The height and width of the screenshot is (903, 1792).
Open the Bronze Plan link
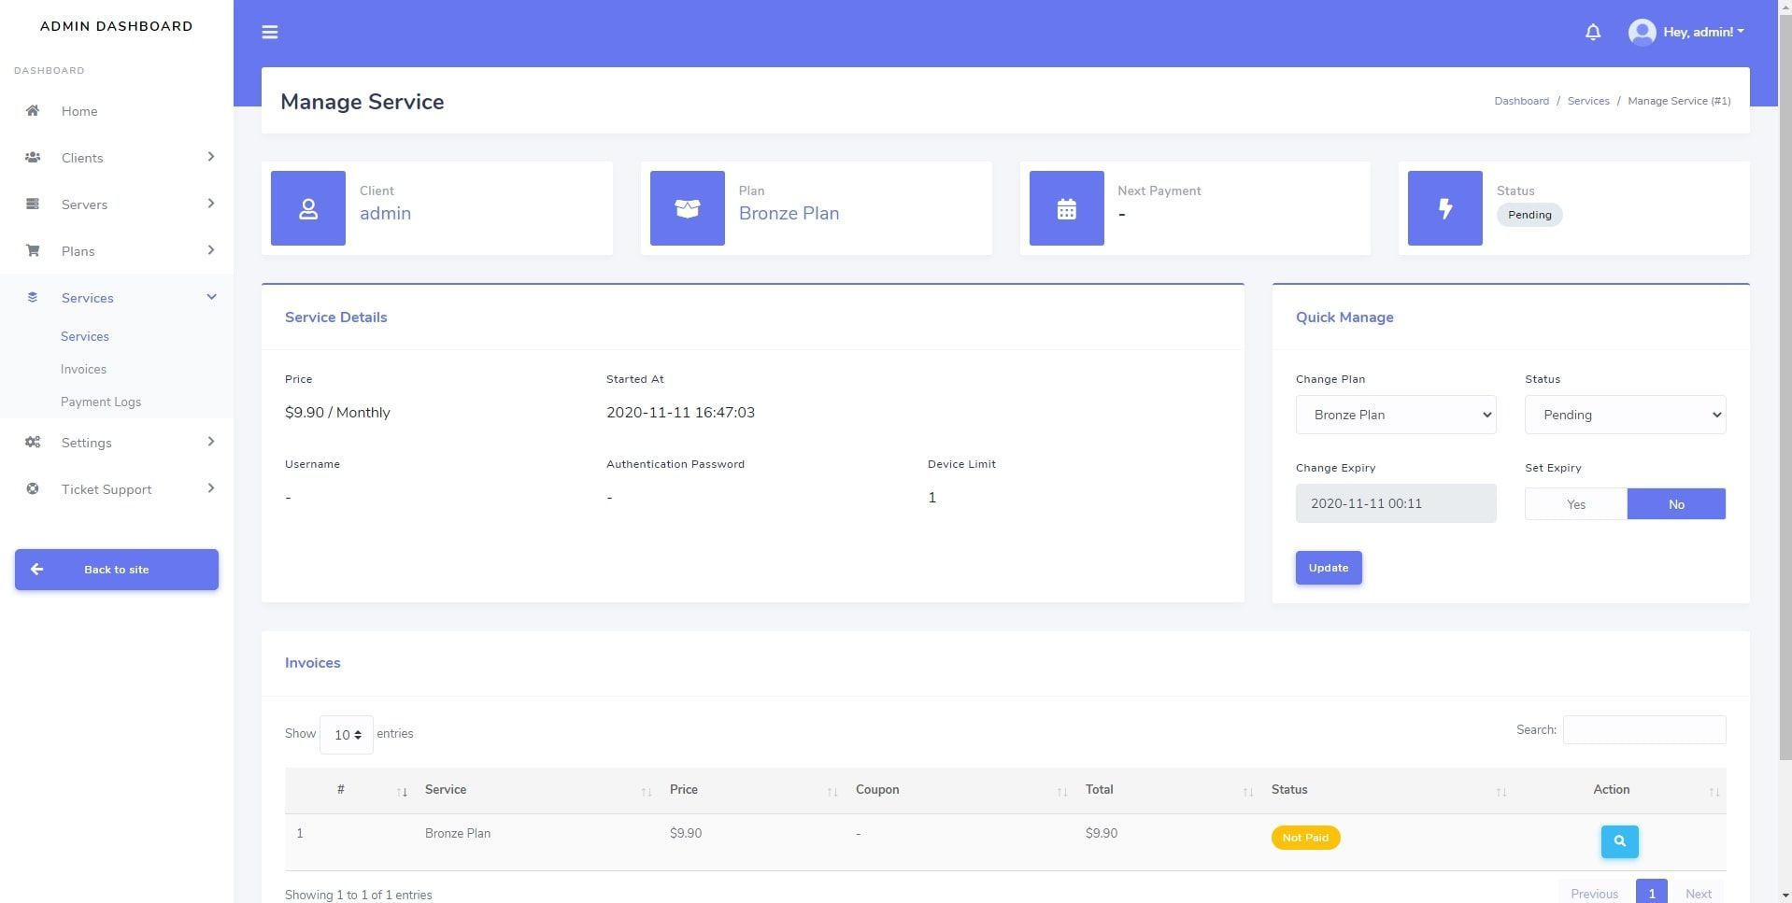(x=789, y=213)
